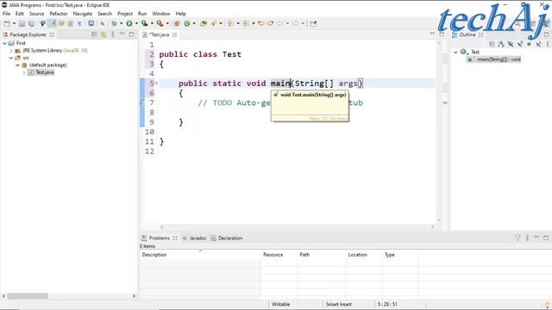Select the Declaration tab
This screenshot has width=552, height=310.
click(227, 238)
